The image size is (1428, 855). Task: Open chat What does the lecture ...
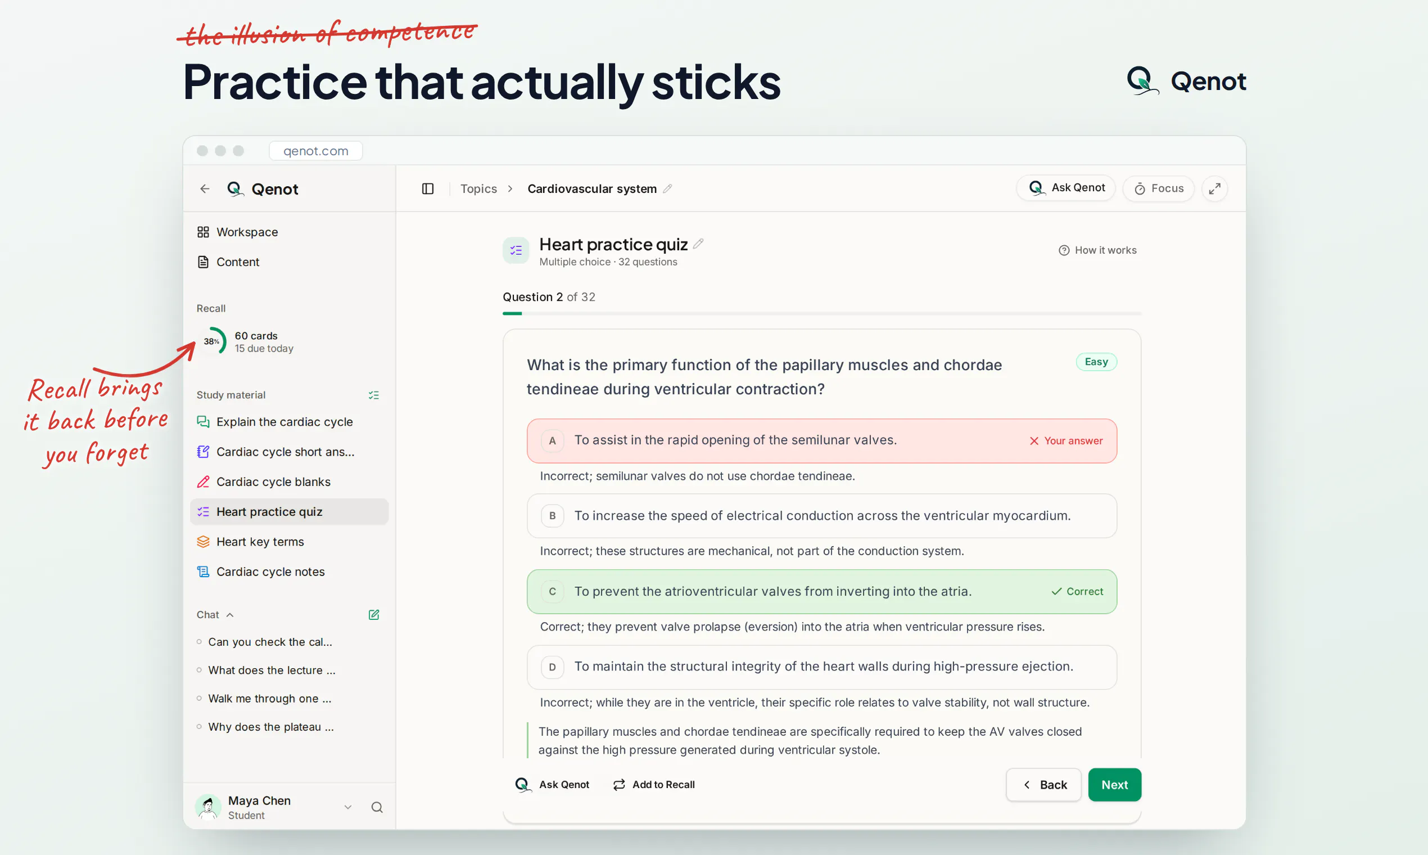[x=272, y=670]
